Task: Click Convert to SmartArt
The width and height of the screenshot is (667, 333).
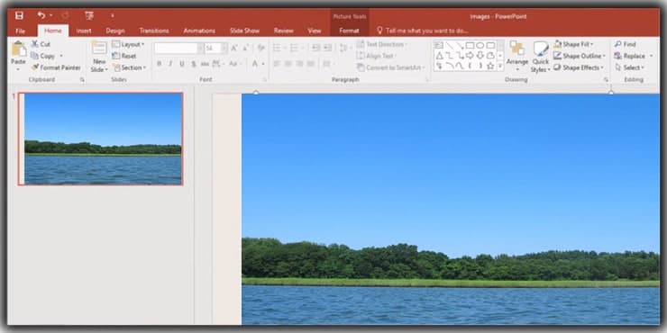Action: pyautogui.click(x=390, y=67)
